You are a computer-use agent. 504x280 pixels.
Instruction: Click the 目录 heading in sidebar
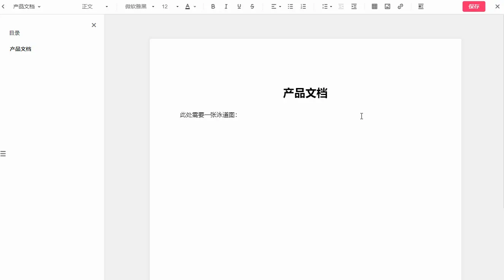tap(15, 33)
